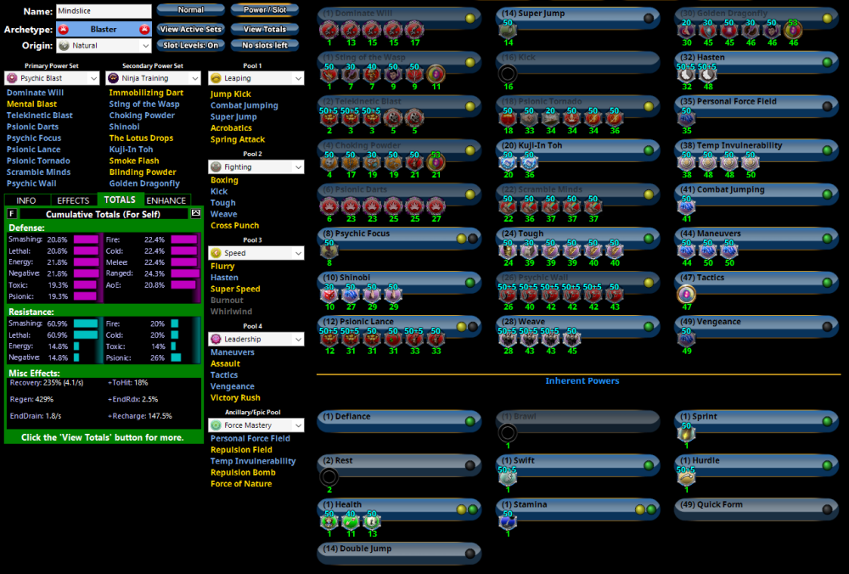Image resolution: width=849 pixels, height=574 pixels.
Task: Switch to the EFFECTS tab
Action: pos(73,200)
